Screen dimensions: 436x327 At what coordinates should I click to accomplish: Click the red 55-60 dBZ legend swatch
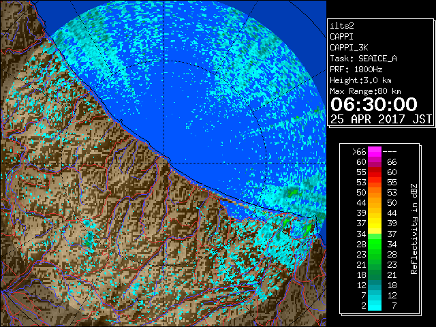[x=375, y=172]
